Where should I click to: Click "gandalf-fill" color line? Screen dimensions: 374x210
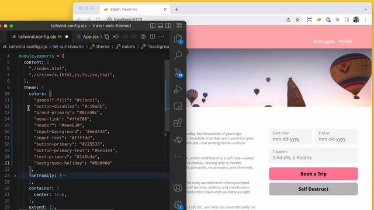(x=66, y=100)
